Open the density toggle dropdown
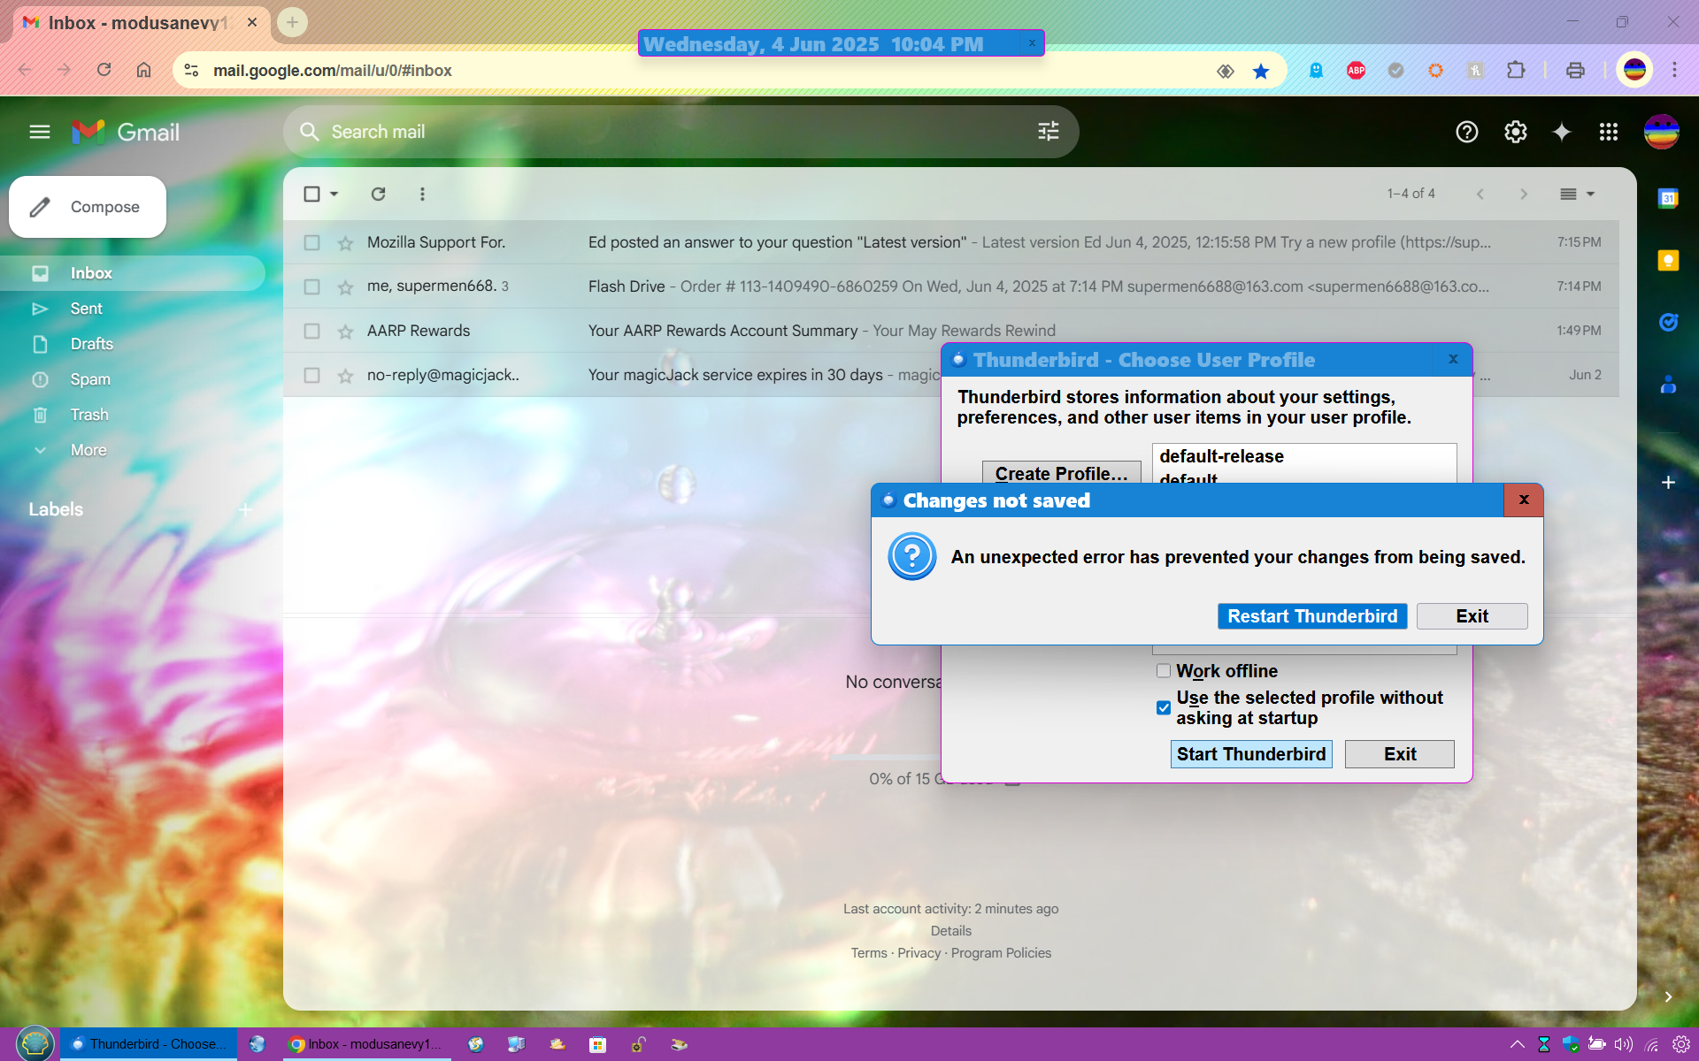1699x1061 pixels. click(x=1577, y=194)
